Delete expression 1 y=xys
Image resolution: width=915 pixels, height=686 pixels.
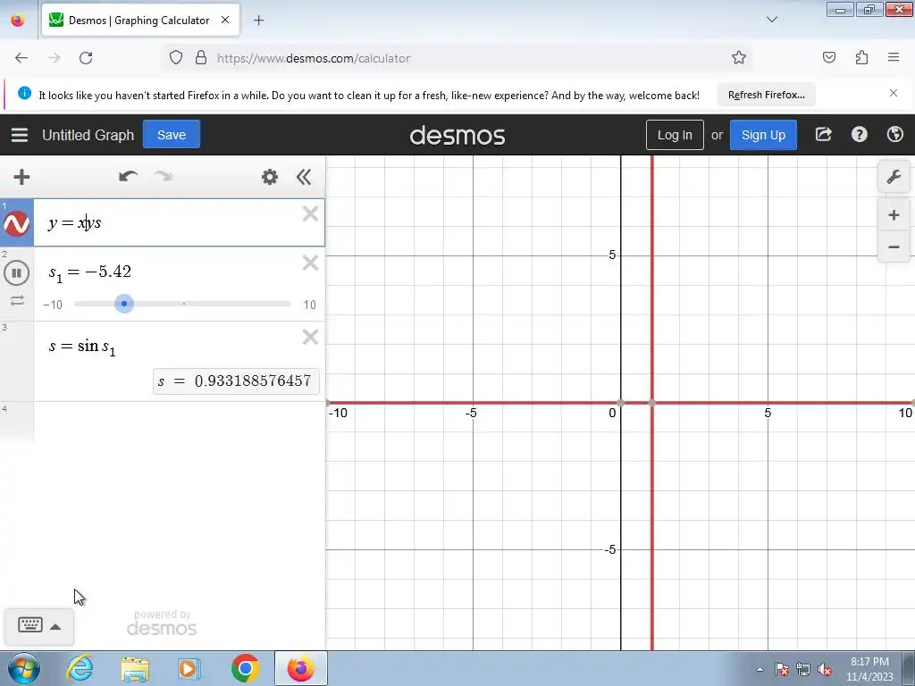(310, 214)
